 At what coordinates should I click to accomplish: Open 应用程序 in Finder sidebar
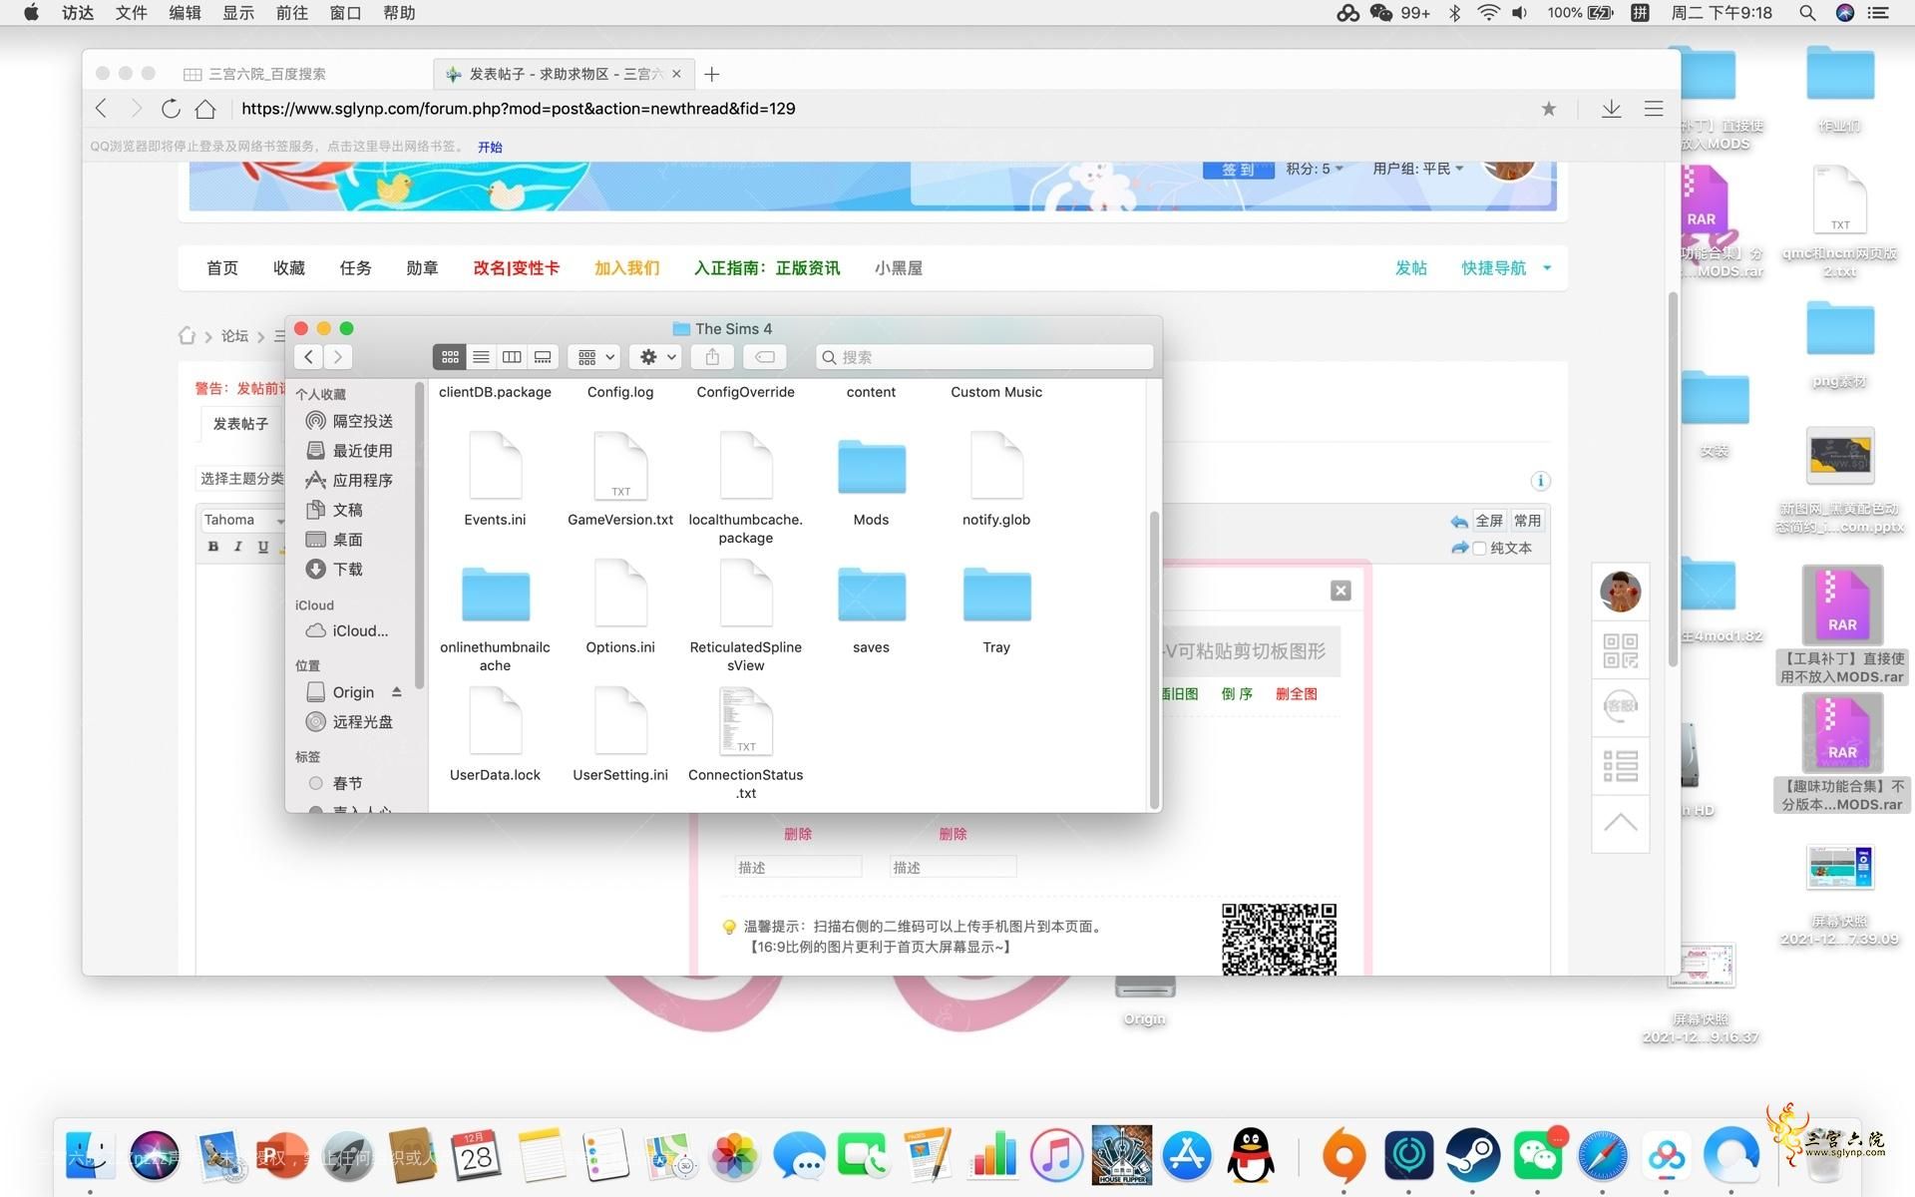pyautogui.click(x=350, y=480)
